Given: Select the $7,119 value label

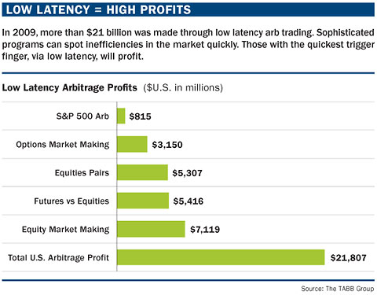Looking at the screenshot, I should (x=205, y=230).
